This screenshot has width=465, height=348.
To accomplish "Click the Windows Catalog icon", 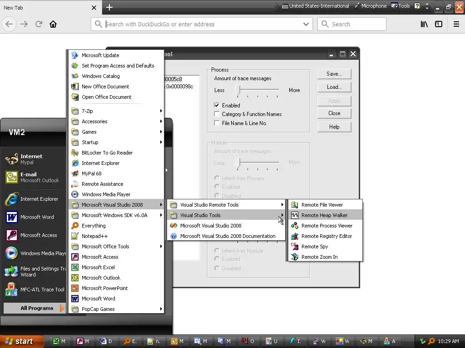I will pyautogui.click(x=75, y=76).
